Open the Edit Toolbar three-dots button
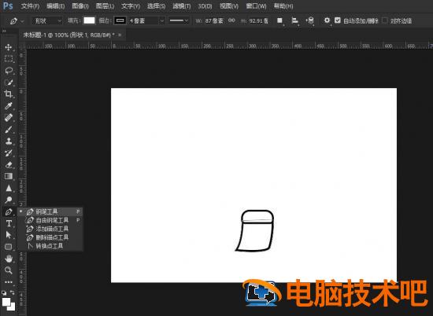 click(9, 282)
